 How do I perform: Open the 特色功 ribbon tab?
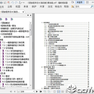pyautogui.click(x=58, y=7)
